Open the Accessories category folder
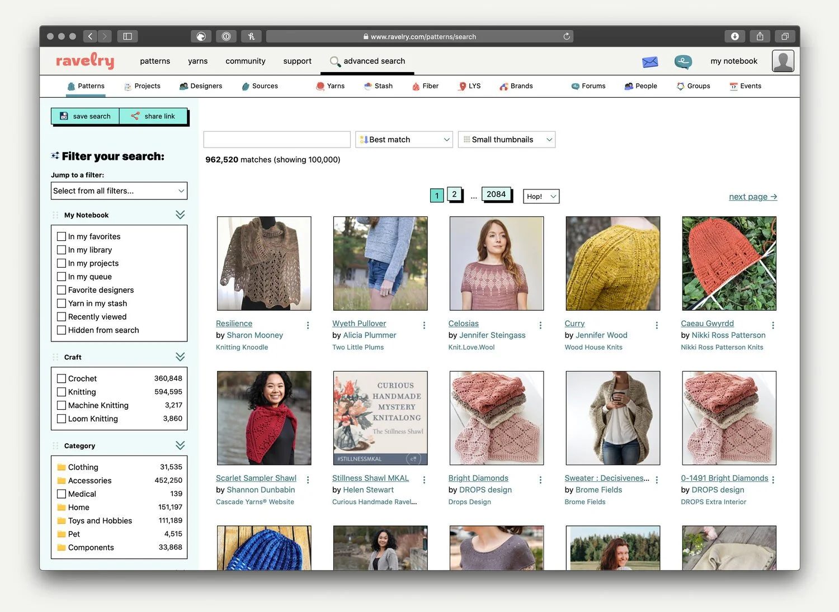839x612 pixels. [x=62, y=481]
